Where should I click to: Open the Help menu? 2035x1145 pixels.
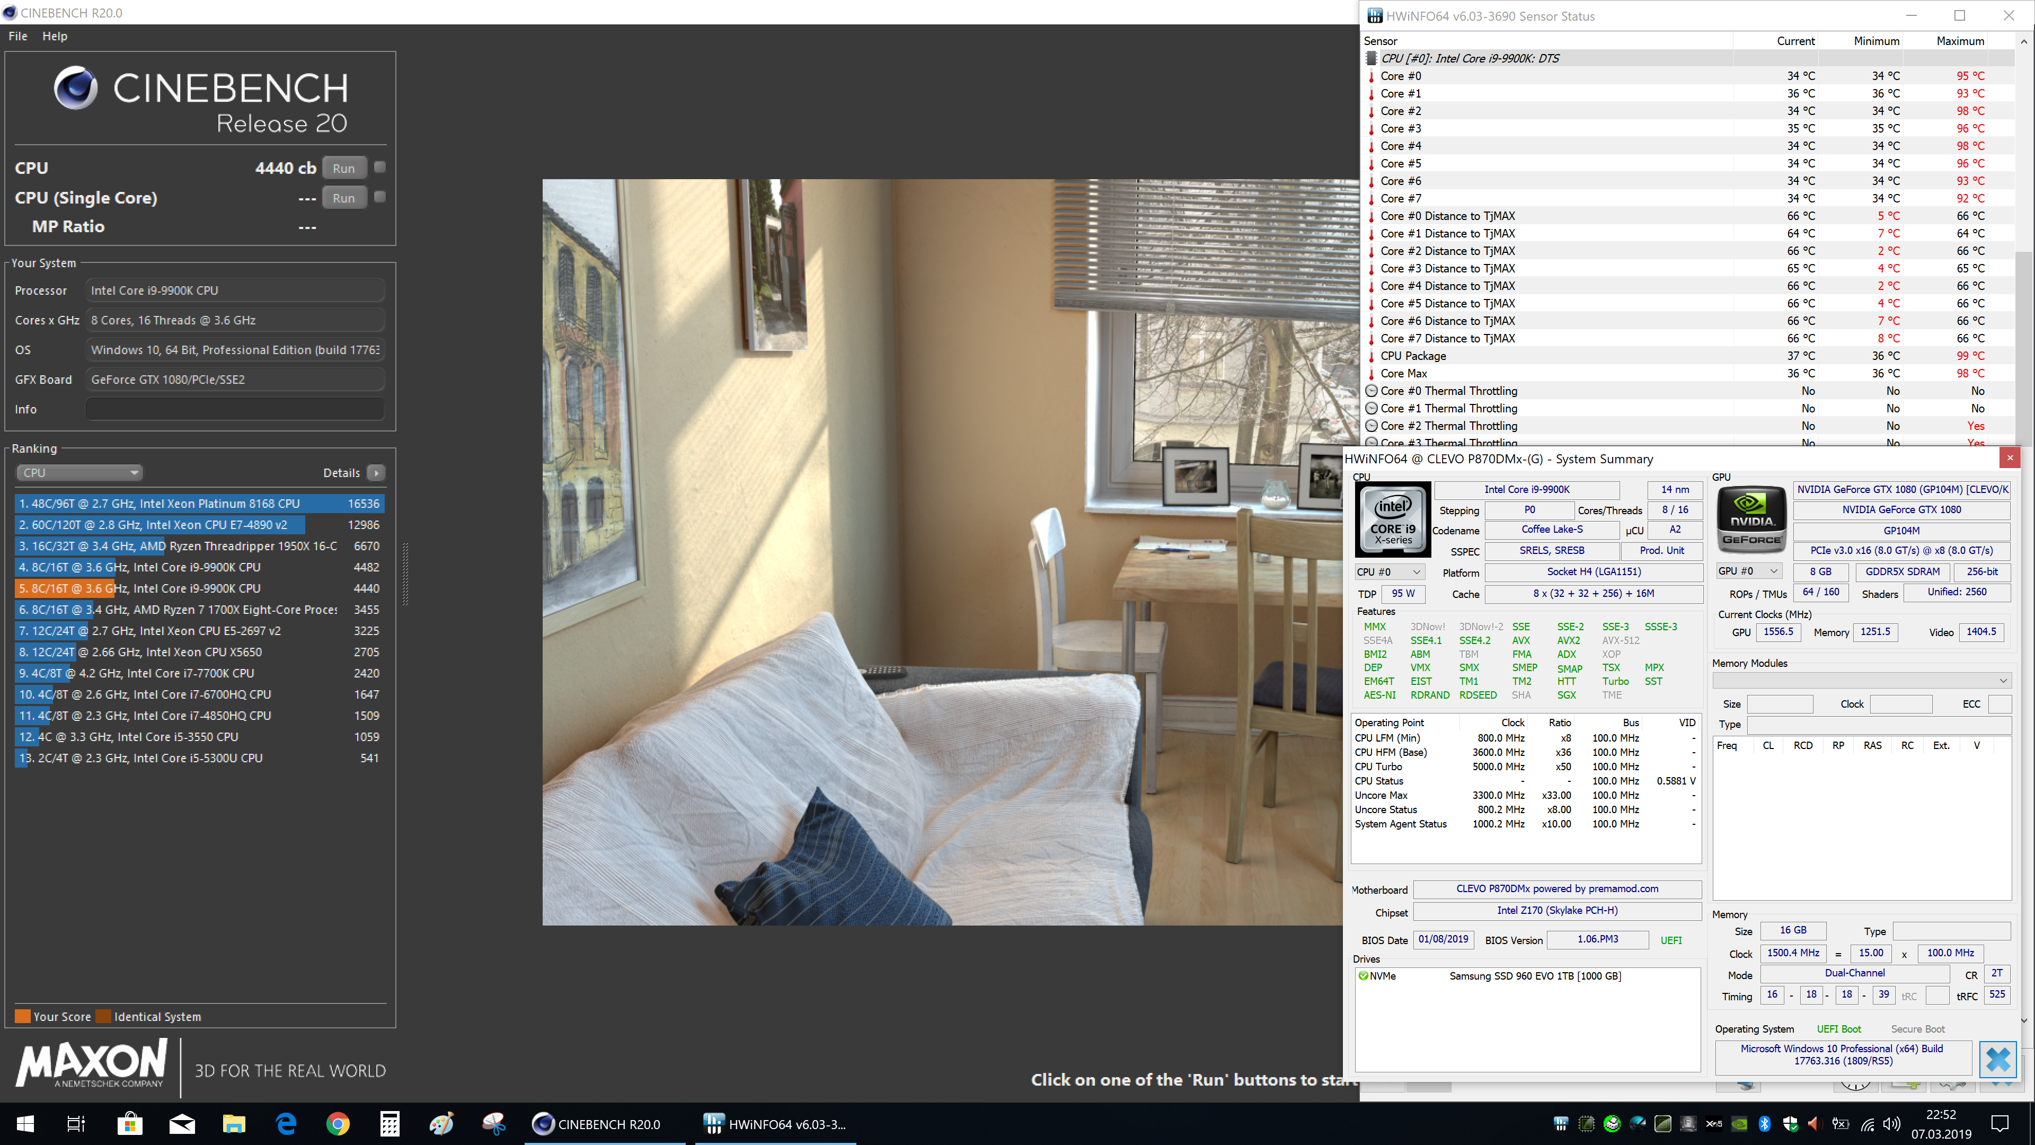pyautogui.click(x=55, y=37)
